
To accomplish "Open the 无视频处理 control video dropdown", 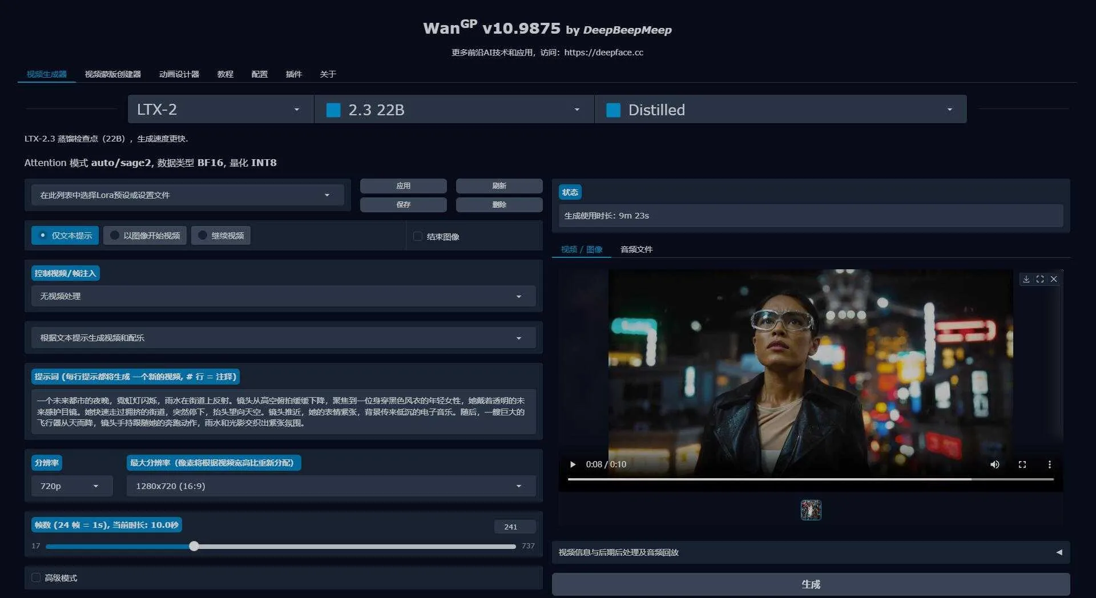I will click(x=283, y=296).
